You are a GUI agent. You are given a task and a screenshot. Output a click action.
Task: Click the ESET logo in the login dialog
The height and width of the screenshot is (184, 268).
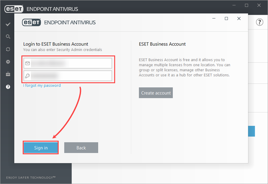coord(32,22)
